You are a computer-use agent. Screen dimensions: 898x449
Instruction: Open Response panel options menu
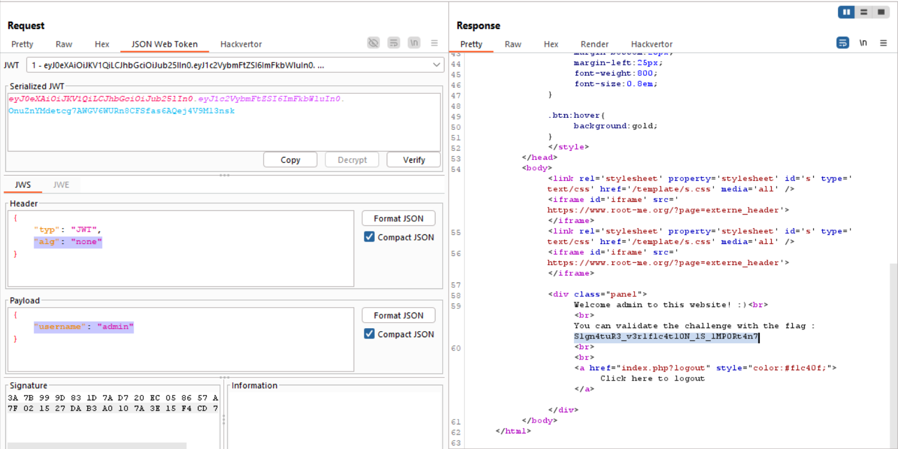coord(883,43)
